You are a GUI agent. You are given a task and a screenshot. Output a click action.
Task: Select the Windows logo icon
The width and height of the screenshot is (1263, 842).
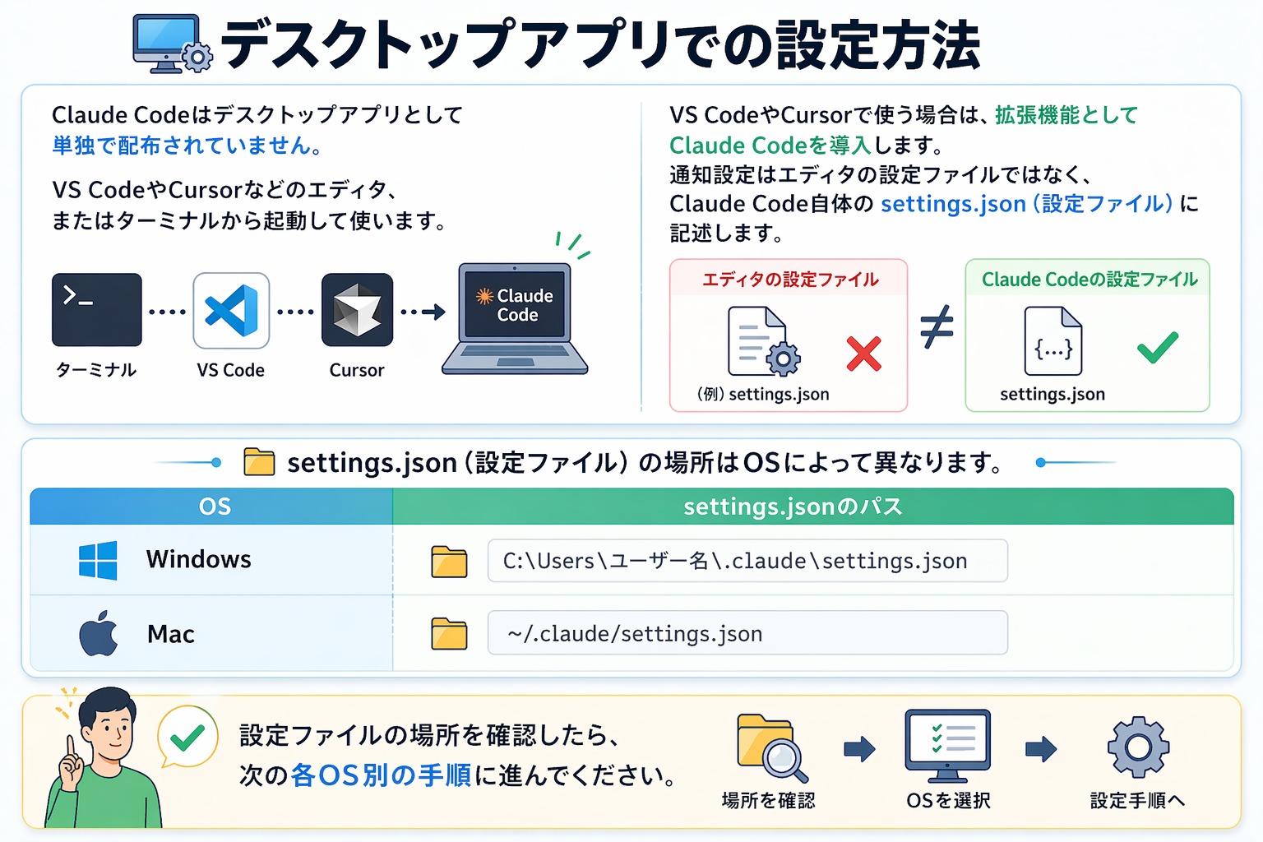pos(96,560)
